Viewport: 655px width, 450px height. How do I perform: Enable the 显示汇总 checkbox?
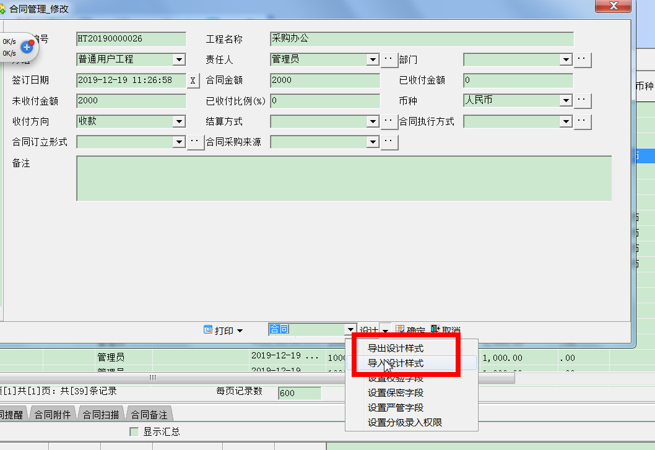134,431
